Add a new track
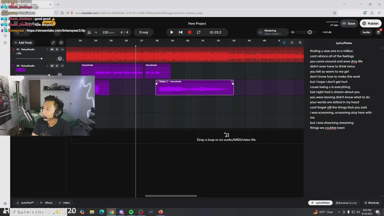This screenshot has height=216, width=384. (x=23, y=43)
